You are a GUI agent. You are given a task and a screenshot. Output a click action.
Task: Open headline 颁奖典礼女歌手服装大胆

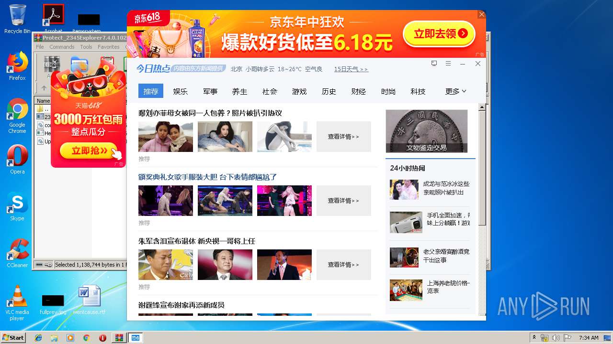tap(208, 177)
